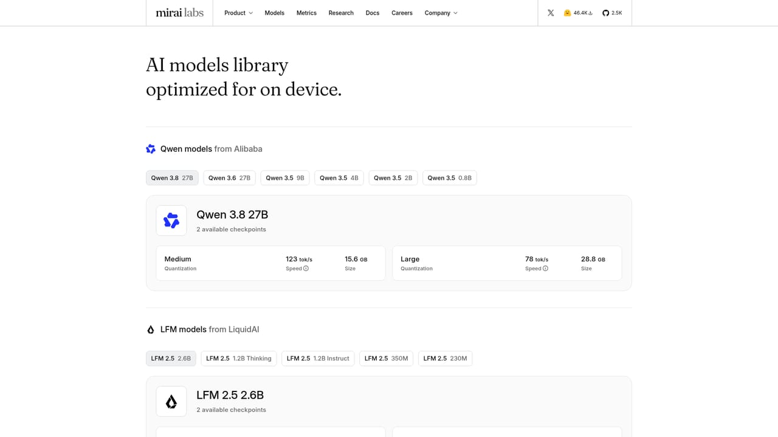Select the LFM 2.5 2.6B tab
The height and width of the screenshot is (437, 778).
(171, 359)
